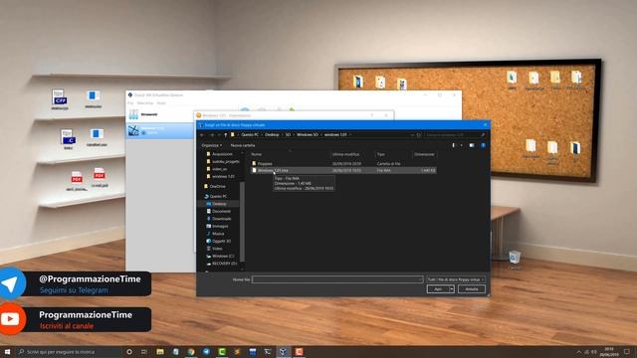Image resolution: width=637 pixels, height=358 pixels.
Task: Open the Recycle Bin on desktop
Action: click(515, 260)
